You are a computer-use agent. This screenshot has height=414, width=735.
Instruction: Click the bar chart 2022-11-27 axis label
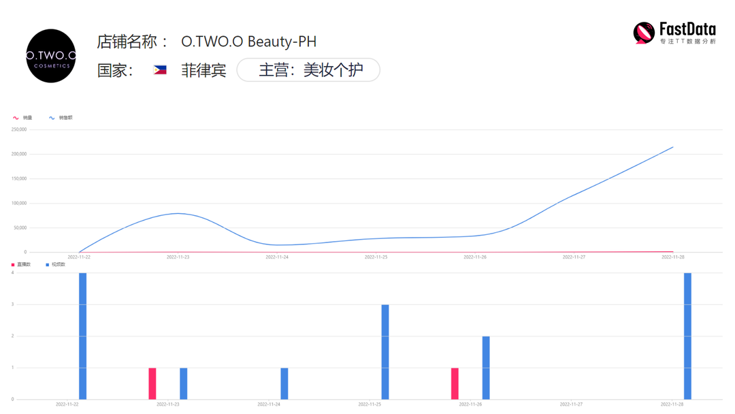pyautogui.click(x=571, y=404)
